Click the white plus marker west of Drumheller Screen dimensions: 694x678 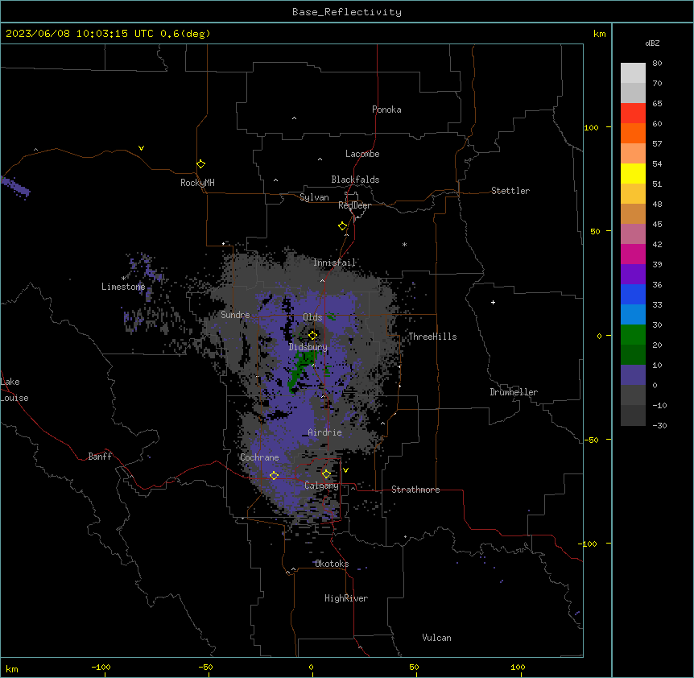[493, 302]
